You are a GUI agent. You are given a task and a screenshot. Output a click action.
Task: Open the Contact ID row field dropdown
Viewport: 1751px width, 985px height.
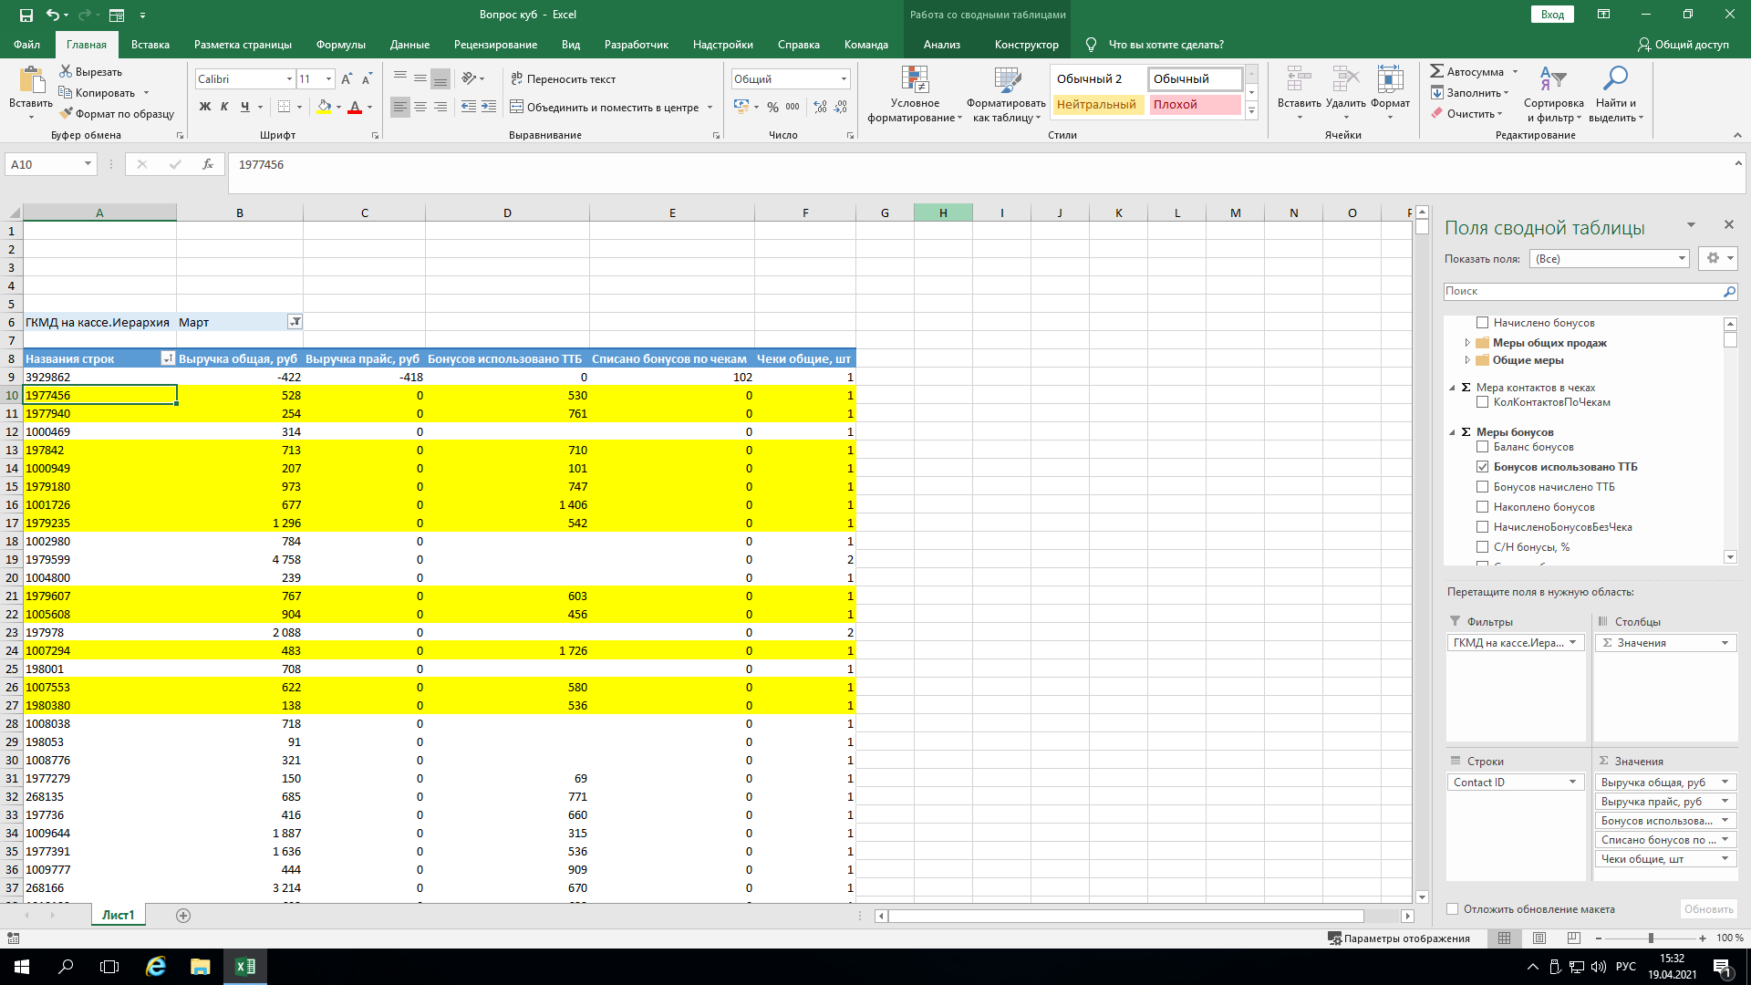pyautogui.click(x=1572, y=783)
